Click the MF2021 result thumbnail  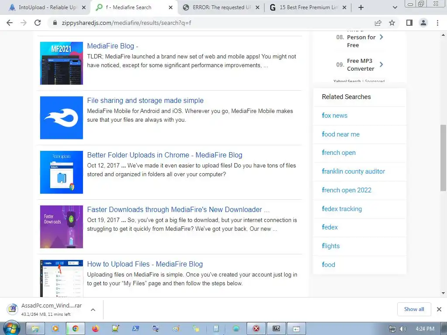[x=62, y=63]
